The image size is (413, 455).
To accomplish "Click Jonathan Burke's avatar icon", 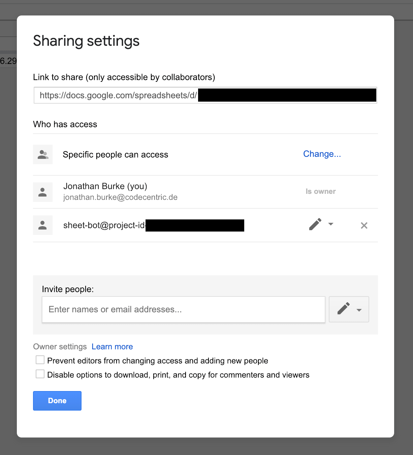I will tap(43, 192).
